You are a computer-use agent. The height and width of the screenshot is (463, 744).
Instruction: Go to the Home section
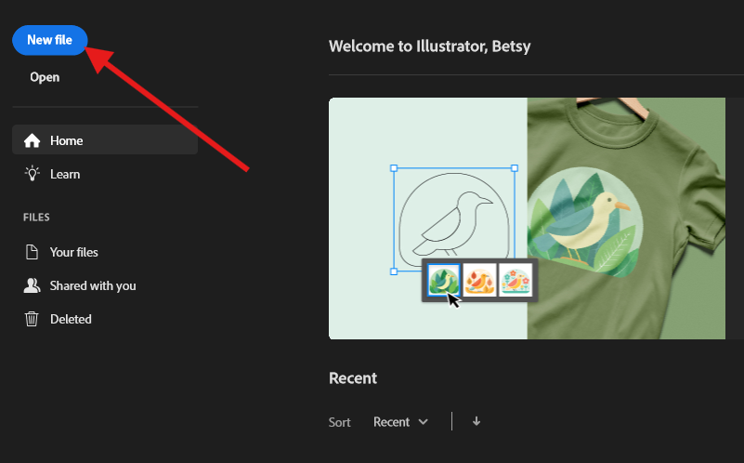click(x=105, y=140)
